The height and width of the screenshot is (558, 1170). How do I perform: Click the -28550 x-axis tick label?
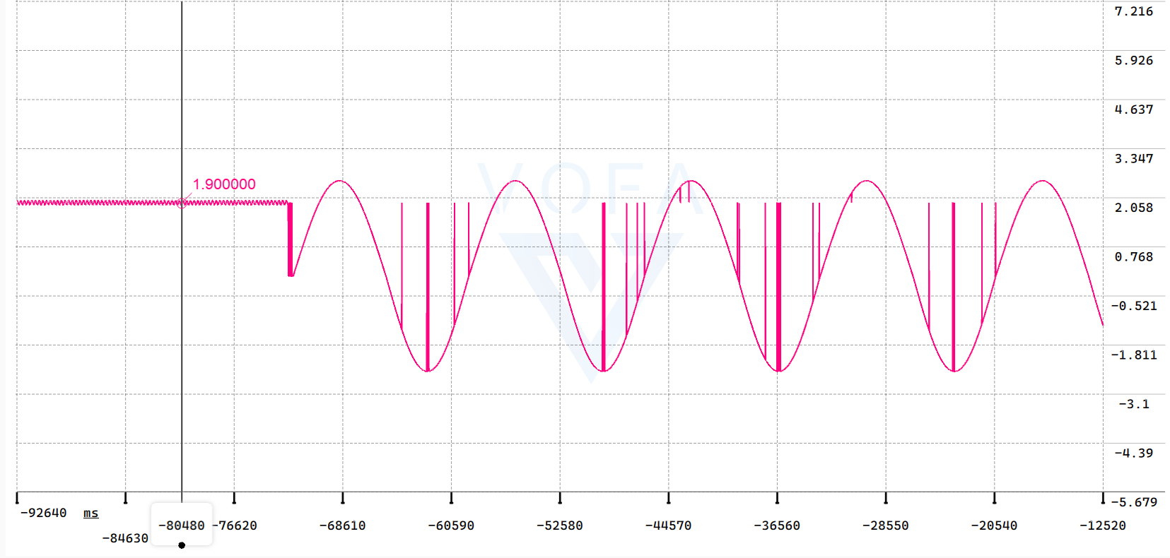click(x=886, y=526)
